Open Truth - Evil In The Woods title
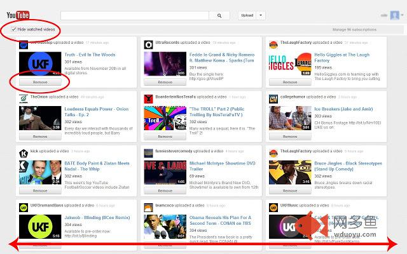Screen dimensions: 407x254 tap(90, 55)
